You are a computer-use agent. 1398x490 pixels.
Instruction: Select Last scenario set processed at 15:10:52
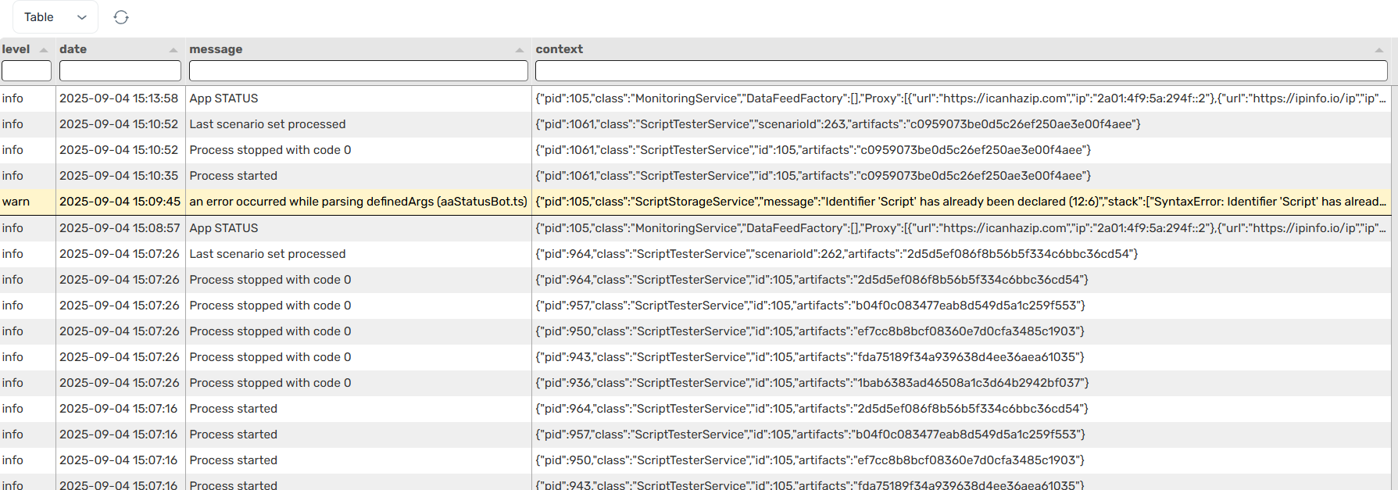267,124
